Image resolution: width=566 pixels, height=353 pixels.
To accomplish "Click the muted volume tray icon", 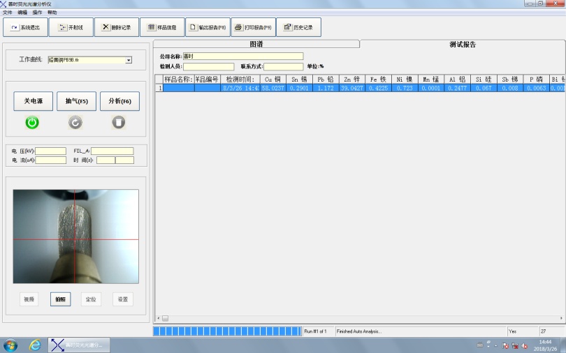I will (x=525, y=346).
